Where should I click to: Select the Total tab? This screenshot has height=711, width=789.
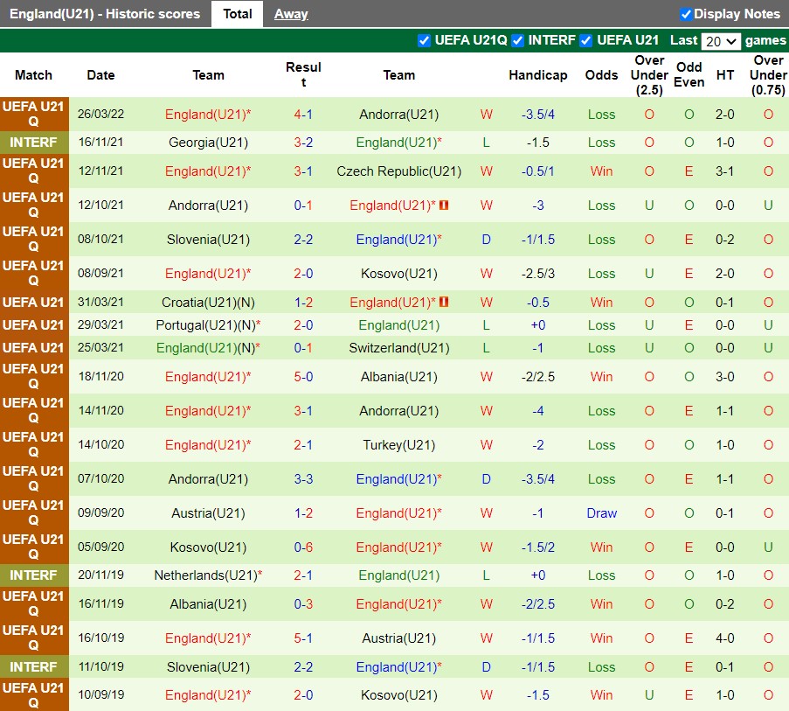click(237, 14)
